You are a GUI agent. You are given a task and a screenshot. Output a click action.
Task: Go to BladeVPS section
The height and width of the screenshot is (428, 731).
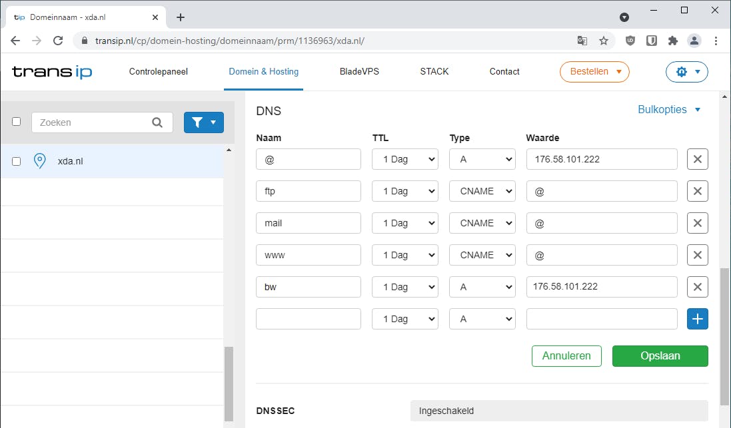point(359,72)
